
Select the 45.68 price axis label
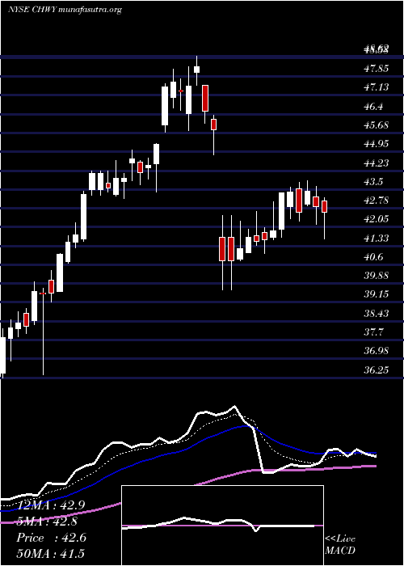click(x=377, y=125)
